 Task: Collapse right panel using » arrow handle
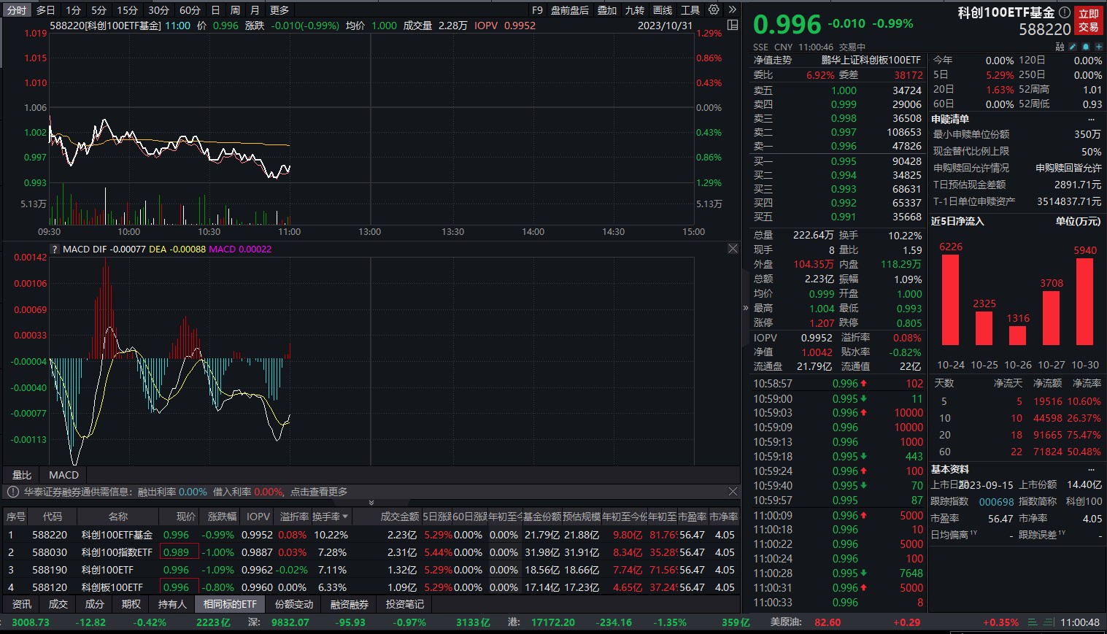(x=746, y=307)
